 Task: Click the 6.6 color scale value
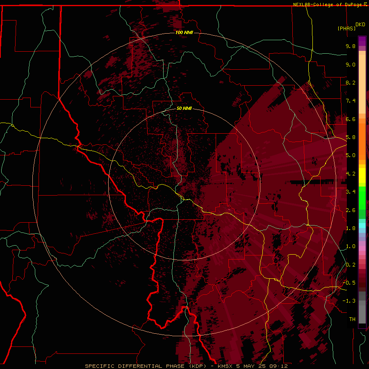[351, 119]
